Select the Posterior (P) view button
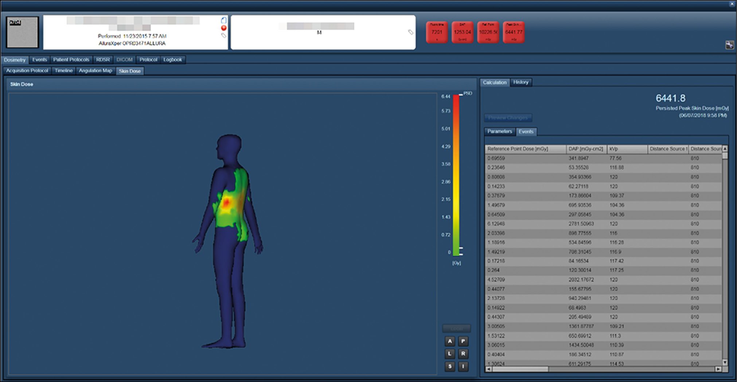The width and height of the screenshot is (737, 382). pyautogui.click(x=463, y=341)
